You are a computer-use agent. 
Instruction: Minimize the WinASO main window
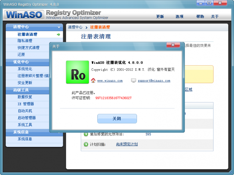[x=201, y=3]
